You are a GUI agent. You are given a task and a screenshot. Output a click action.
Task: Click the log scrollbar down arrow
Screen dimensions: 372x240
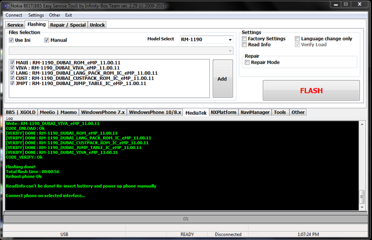(x=362, y=207)
